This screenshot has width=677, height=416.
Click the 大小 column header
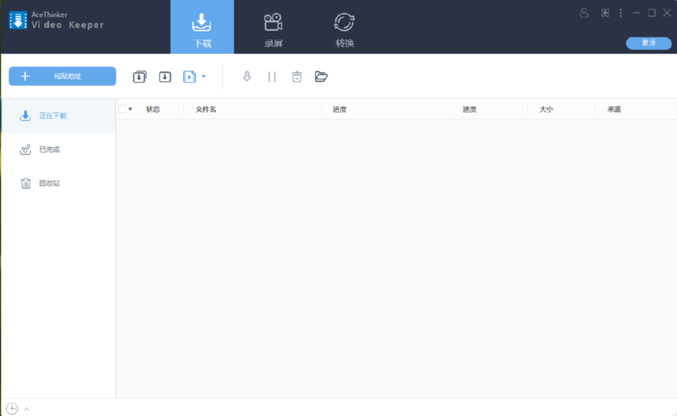[x=546, y=109]
